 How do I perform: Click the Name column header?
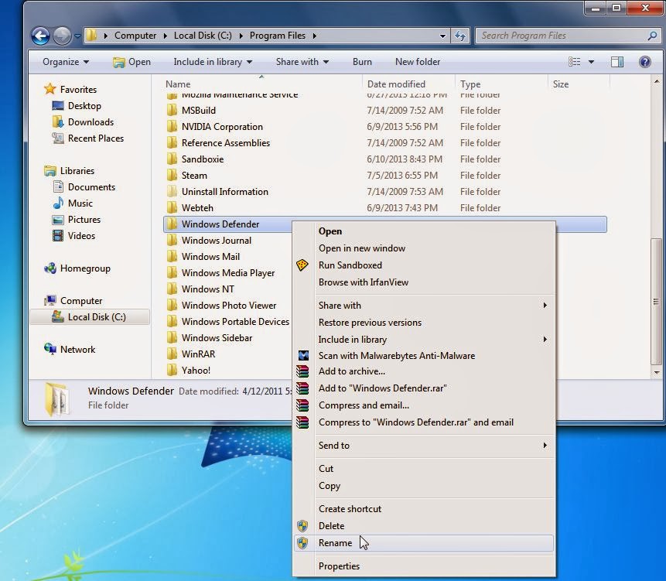[x=261, y=84]
